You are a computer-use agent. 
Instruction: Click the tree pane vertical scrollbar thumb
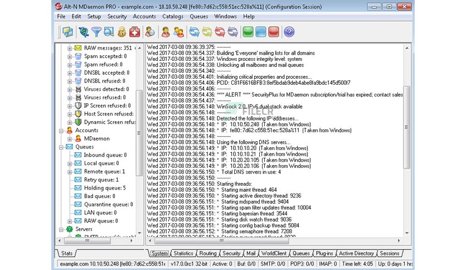tap(139, 133)
